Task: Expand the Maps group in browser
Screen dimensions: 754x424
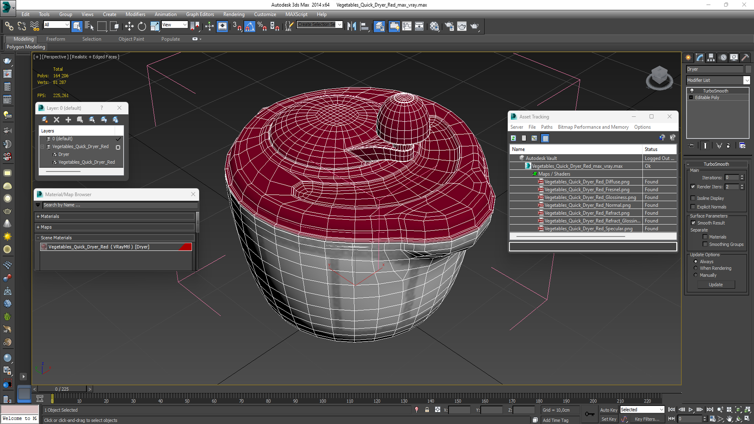Action: click(x=115, y=227)
